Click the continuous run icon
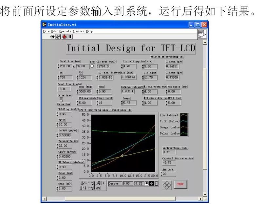 (58, 36)
